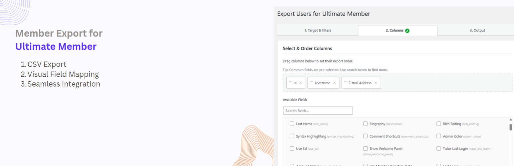Viewport: 514px width, 166px height.
Task: Focus the Search fields input box
Action: [318, 111]
